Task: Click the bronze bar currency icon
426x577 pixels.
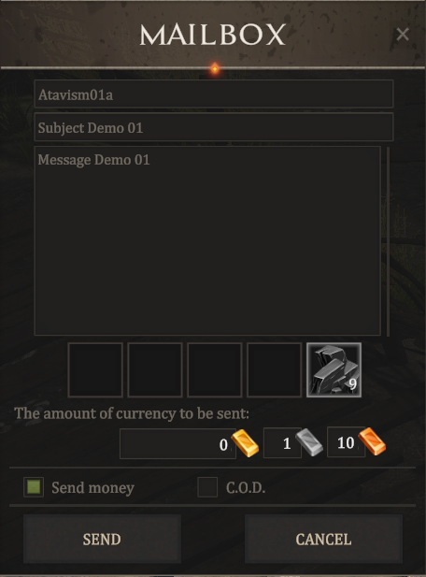Action: (x=372, y=441)
